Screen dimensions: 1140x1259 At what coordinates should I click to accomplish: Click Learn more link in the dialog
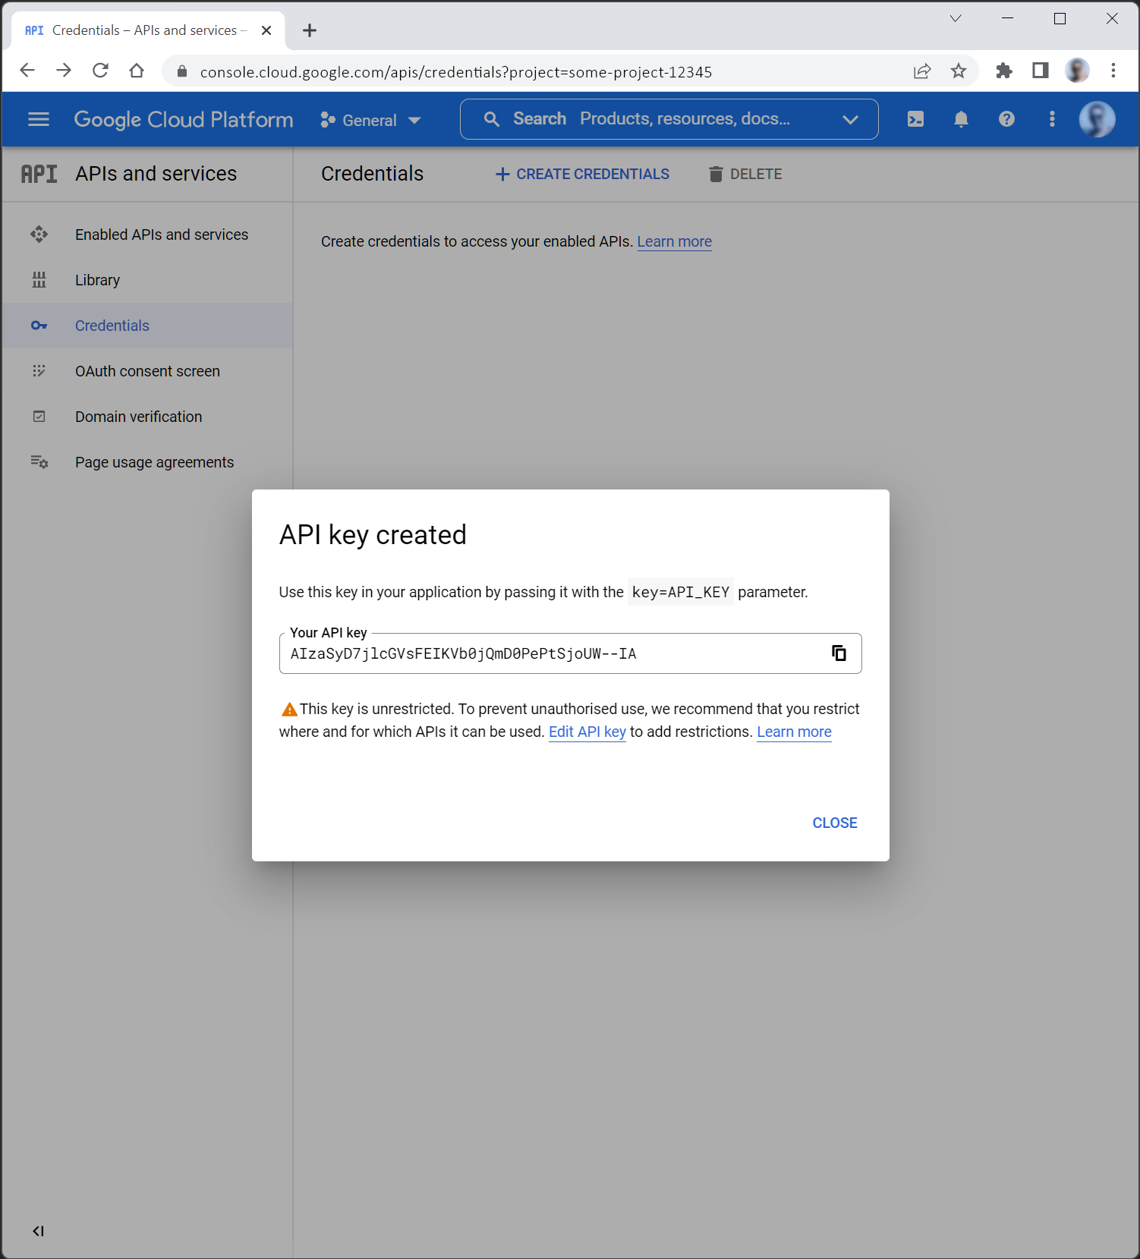click(x=794, y=732)
